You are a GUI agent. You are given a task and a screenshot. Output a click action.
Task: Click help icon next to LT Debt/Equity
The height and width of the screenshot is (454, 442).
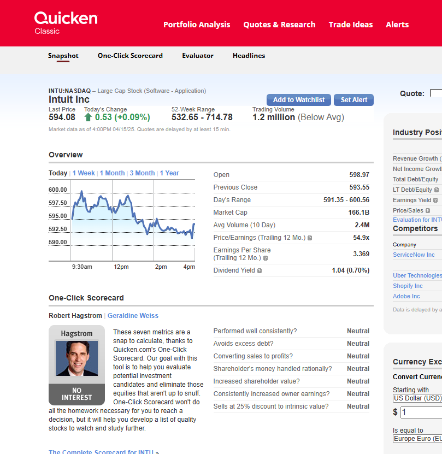click(437, 190)
